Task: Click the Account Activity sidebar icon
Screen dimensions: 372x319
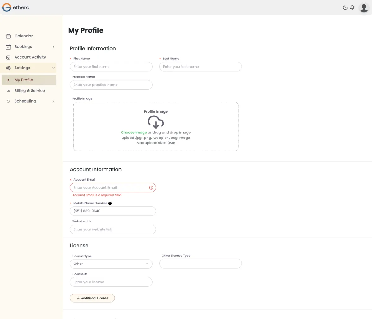Action: point(8,57)
